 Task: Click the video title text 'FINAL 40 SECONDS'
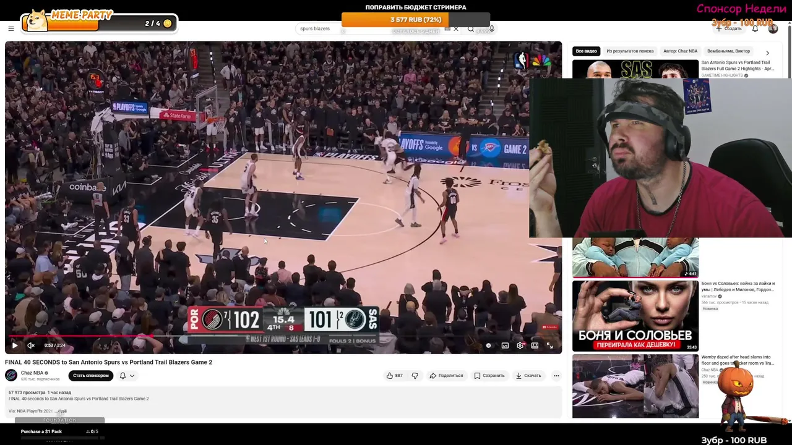(x=108, y=362)
